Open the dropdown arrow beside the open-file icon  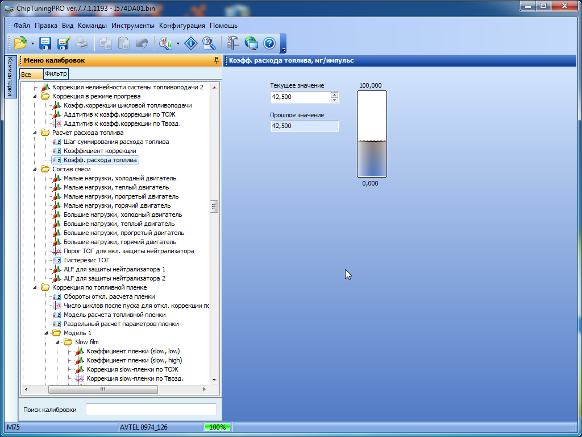pos(32,44)
